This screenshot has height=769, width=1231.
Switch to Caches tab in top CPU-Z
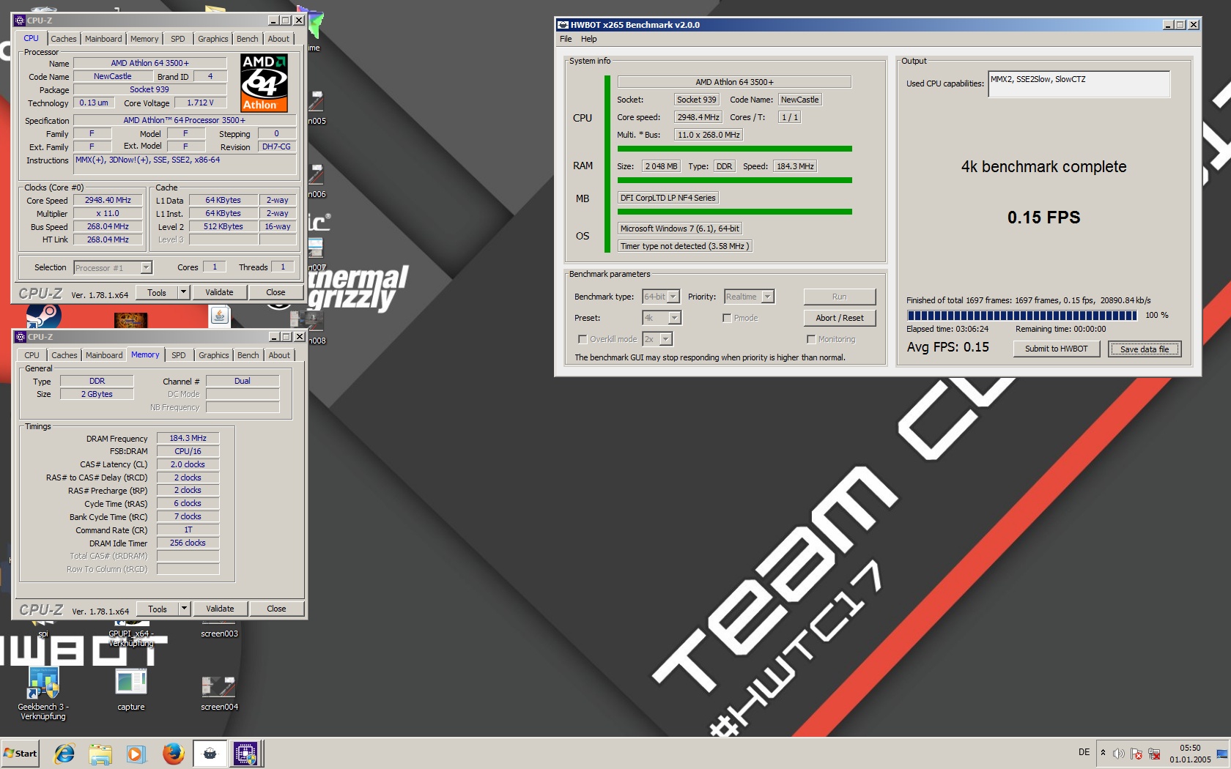click(x=64, y=39)
